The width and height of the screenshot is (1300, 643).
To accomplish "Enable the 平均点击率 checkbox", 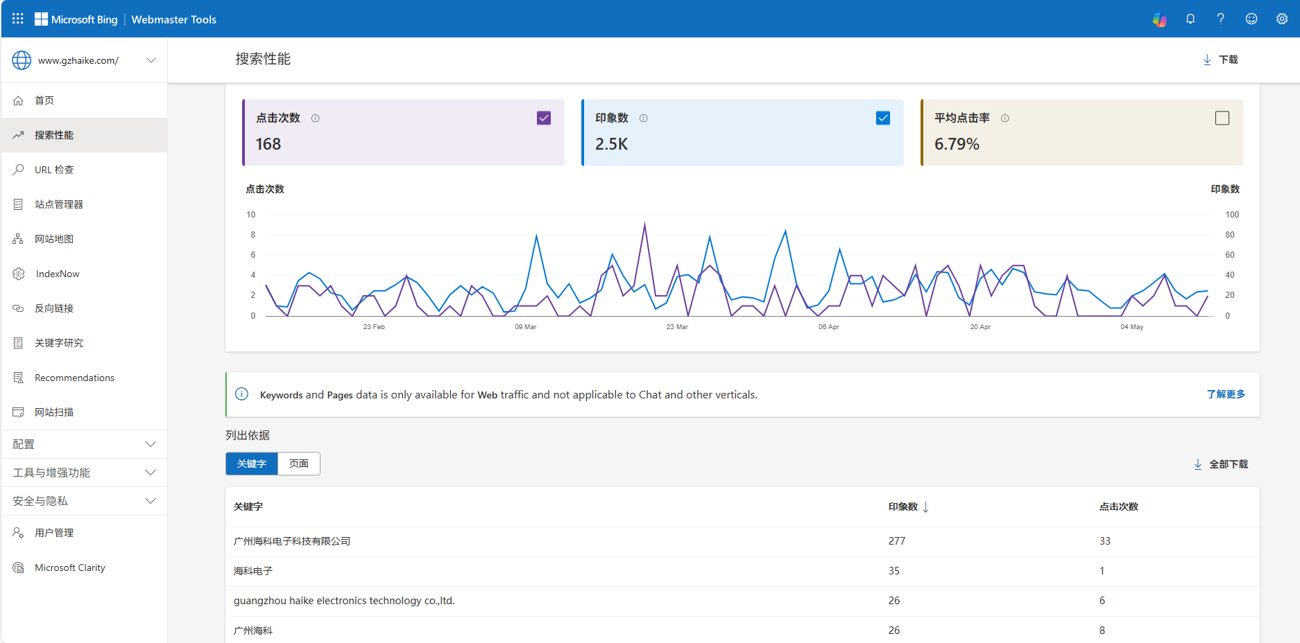I will tap(1222, 118).
